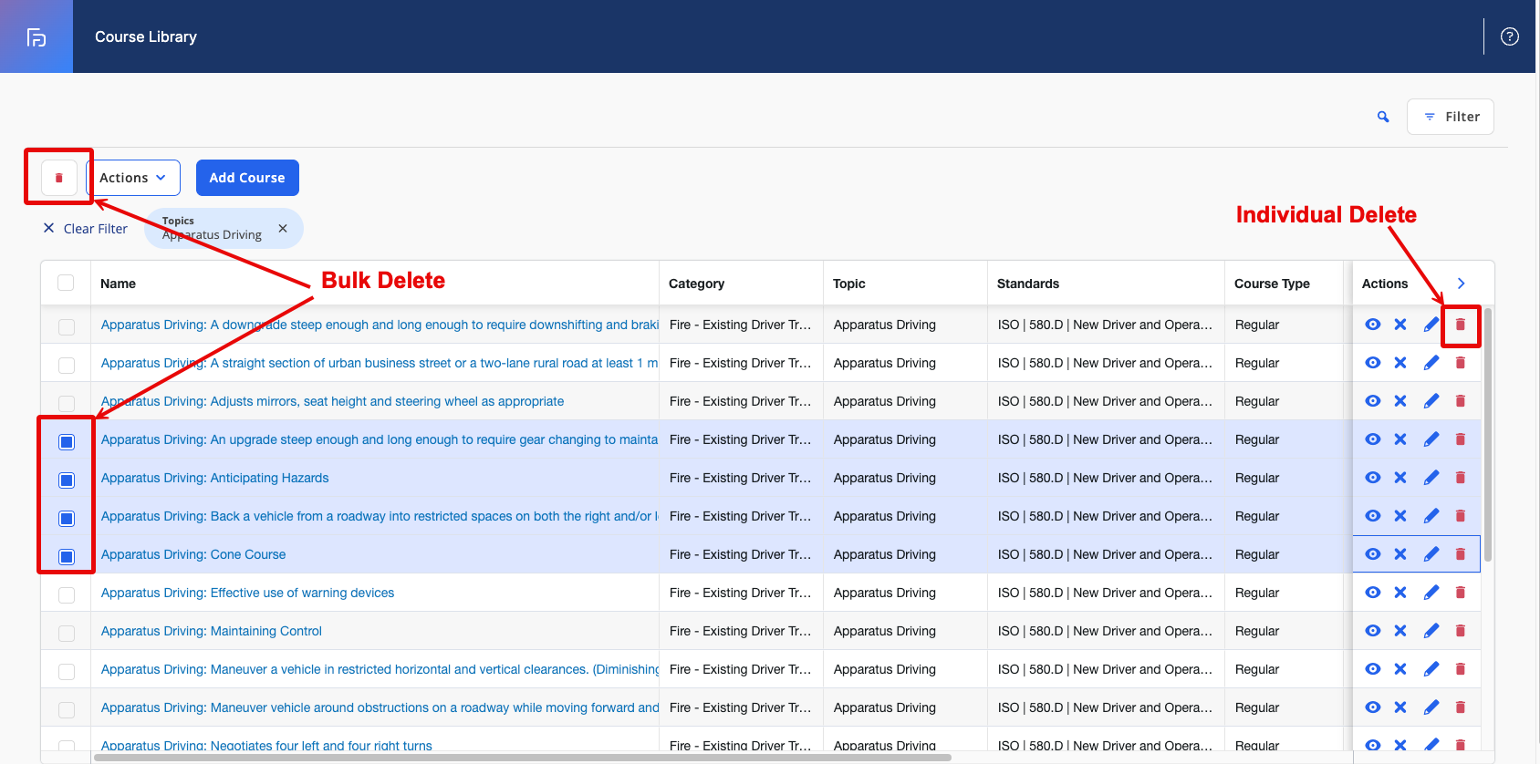Delete the Back a vehicle course row

point(1461,516)
